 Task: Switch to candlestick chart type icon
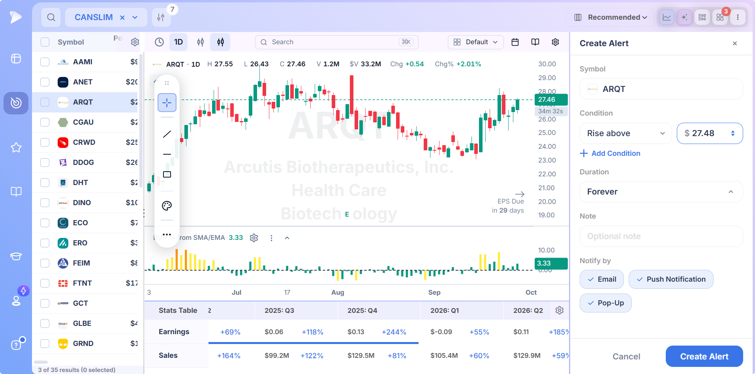pyautogui.click(x=220, y=42)
